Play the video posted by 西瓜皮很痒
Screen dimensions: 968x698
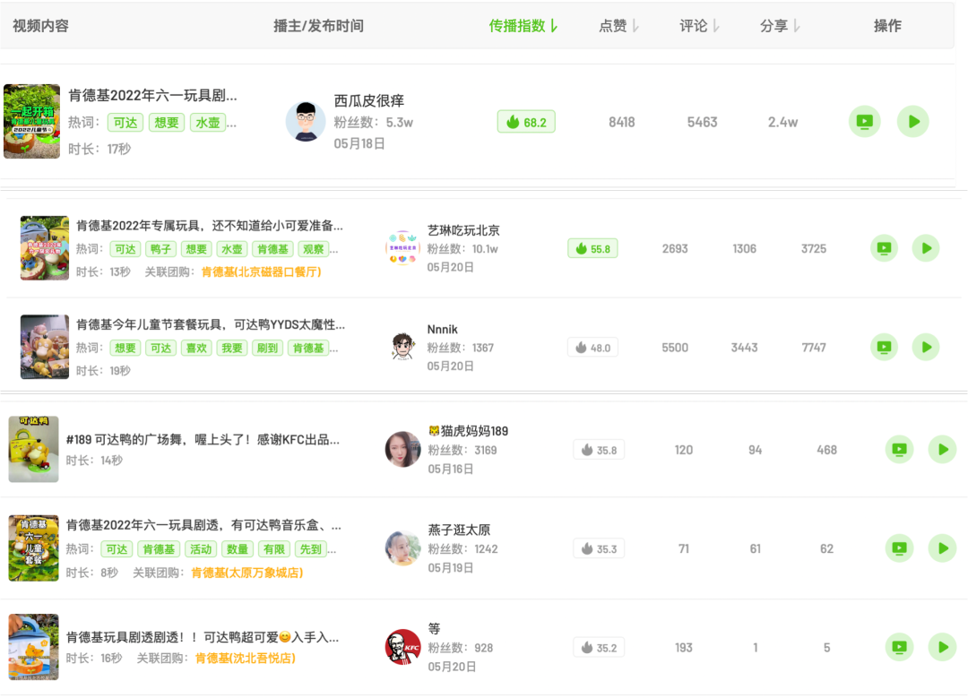913,122
